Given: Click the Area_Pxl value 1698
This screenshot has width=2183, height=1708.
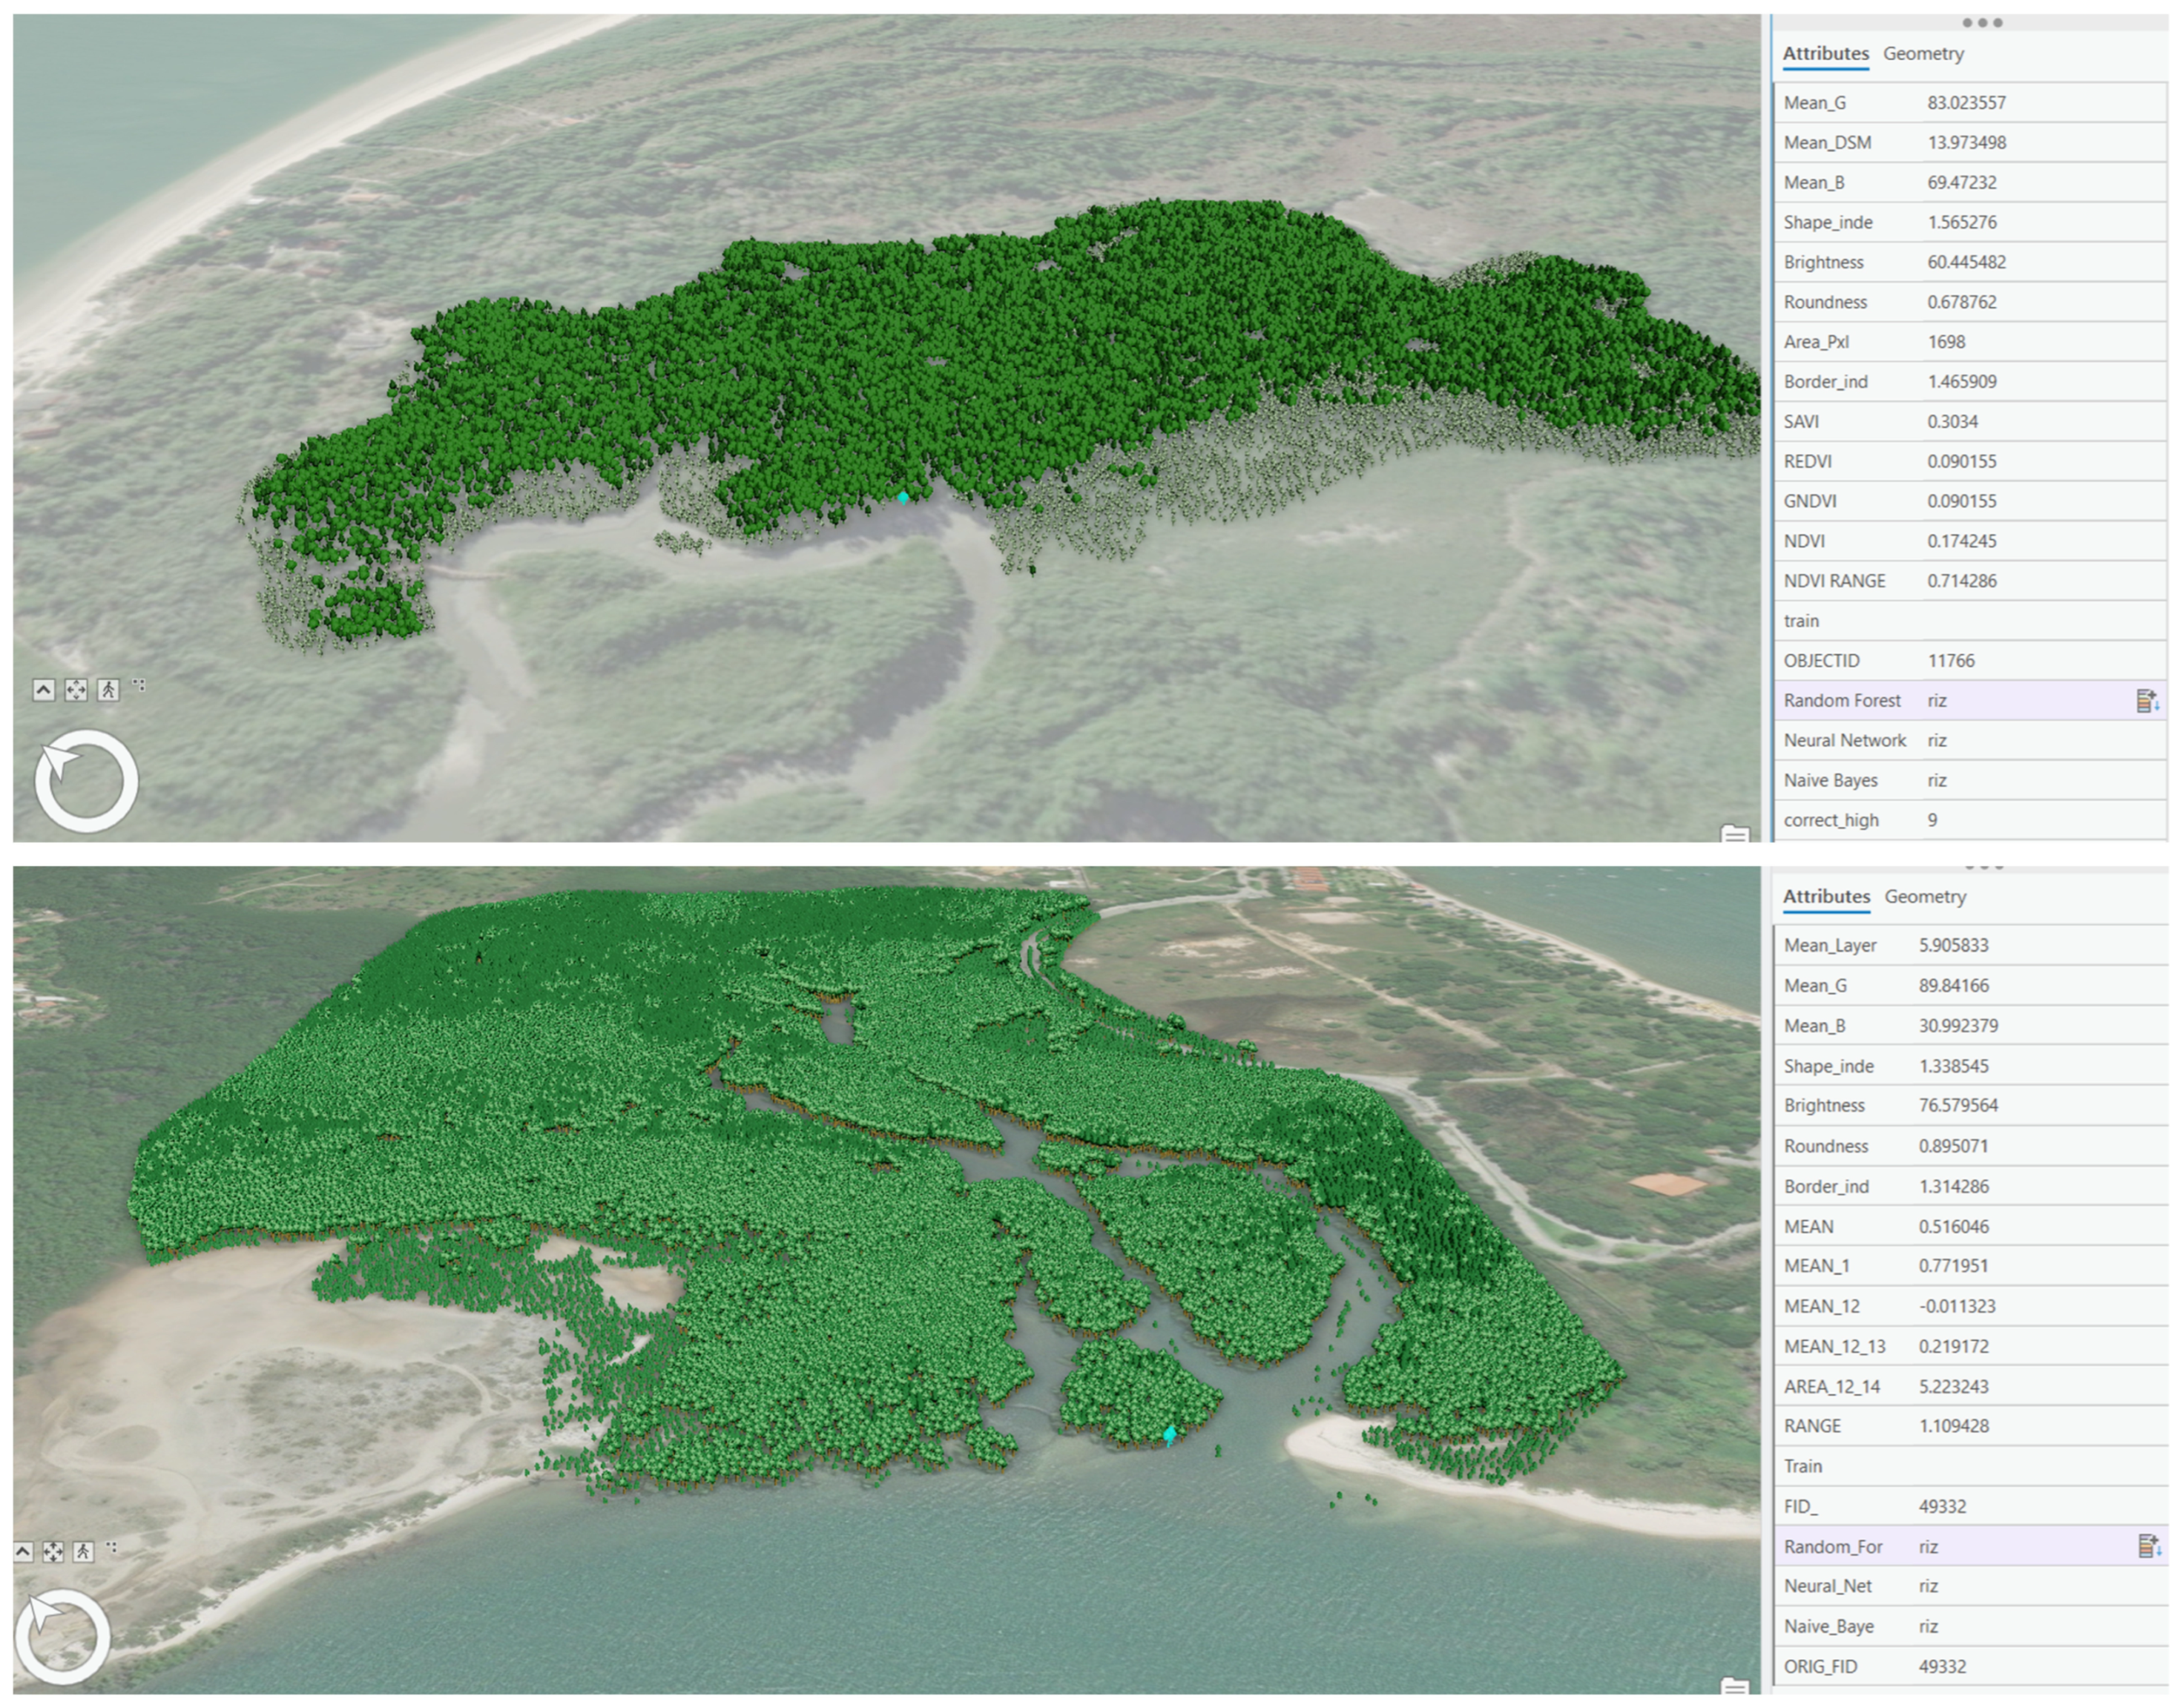Looking at the screenshot, I should 1946,342.
